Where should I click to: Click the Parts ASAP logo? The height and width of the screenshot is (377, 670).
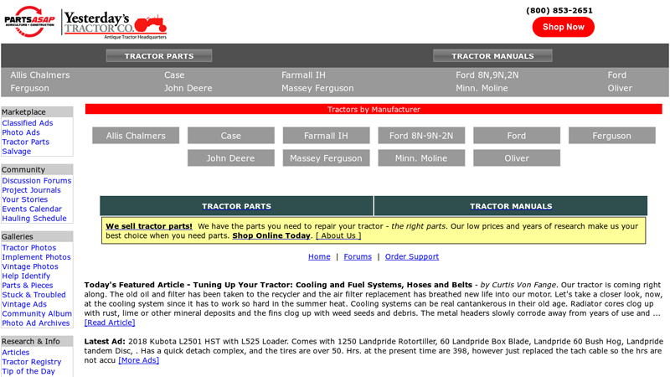coord(29,23)
